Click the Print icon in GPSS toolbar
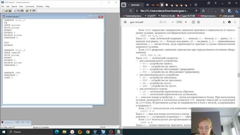240x135 pixels. [x=27, y=10]
